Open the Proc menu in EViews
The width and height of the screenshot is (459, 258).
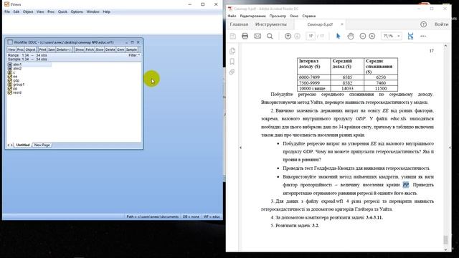[x=51, y=11]
